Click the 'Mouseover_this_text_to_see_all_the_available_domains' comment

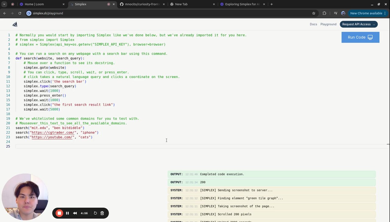pyautogui.click(x=71, y=124)
